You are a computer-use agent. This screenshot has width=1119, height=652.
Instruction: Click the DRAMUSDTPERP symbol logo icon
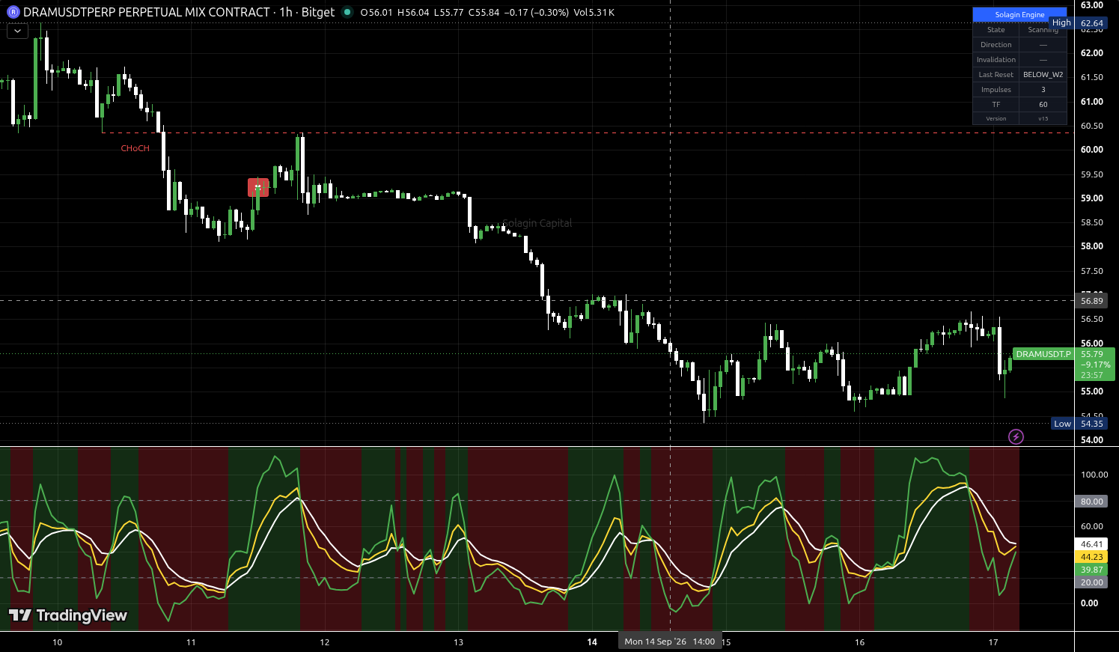[x=13, y=12]
